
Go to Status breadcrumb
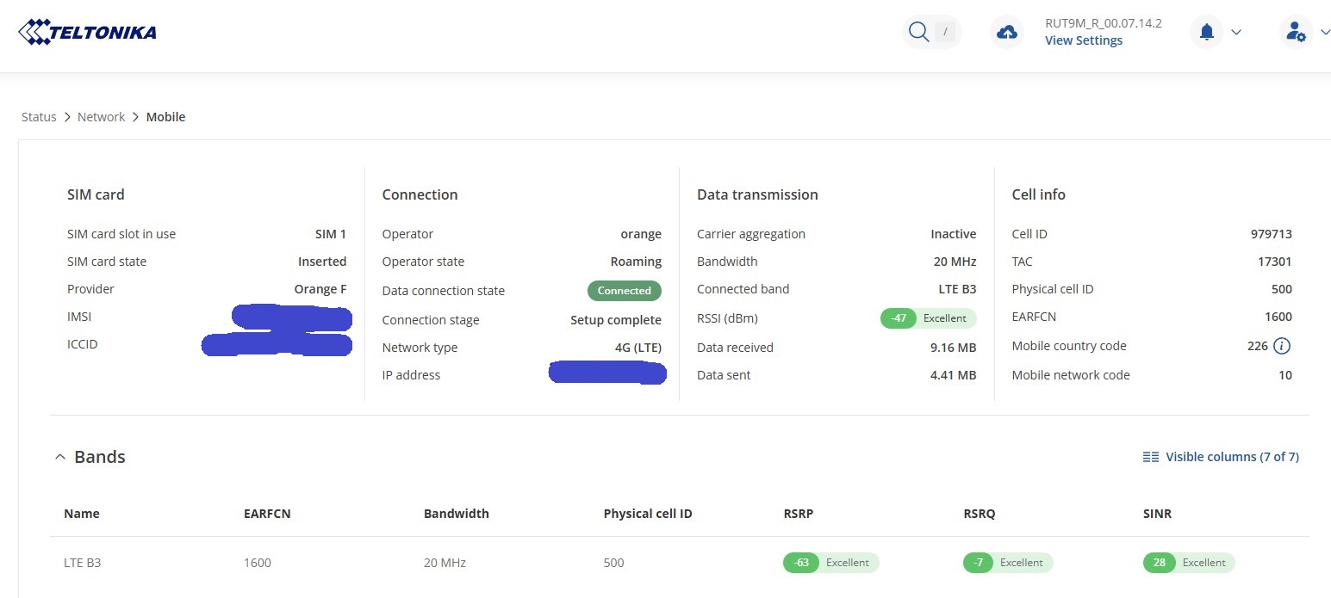click(x=39, y=117)
